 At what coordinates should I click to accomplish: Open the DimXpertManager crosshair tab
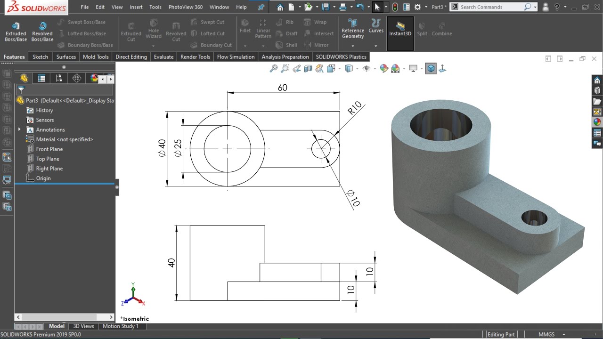(x=77, y=78)
